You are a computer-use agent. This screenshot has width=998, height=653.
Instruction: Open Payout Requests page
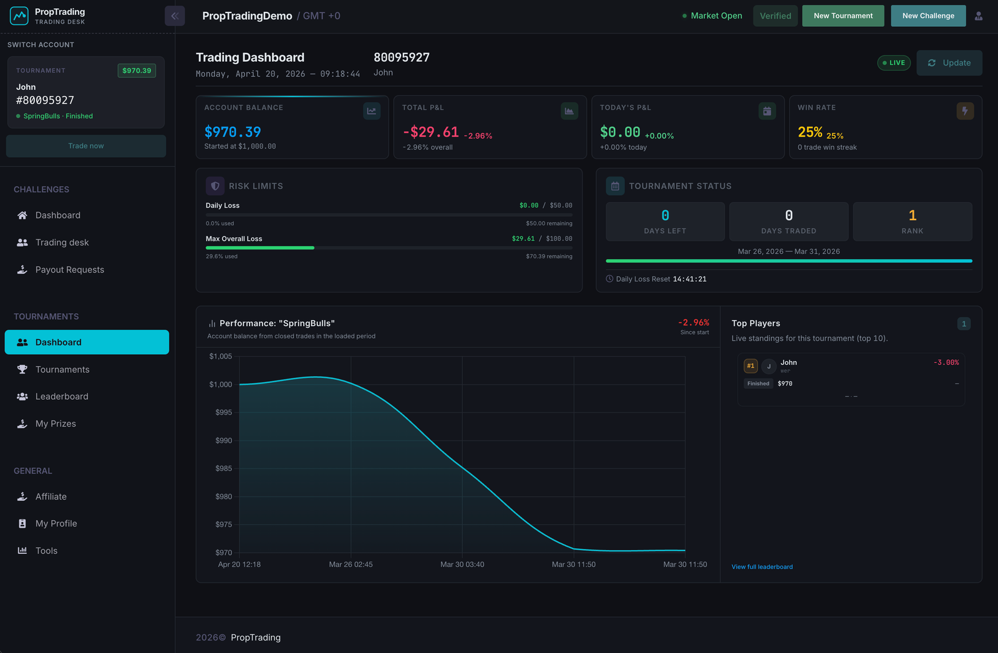coord(69,270)
